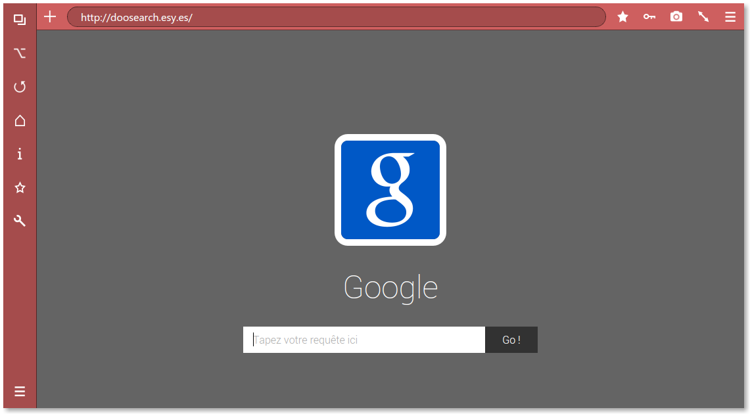Viewport: 750px width, 414px height.
Task: Open the bottom sidebar hamburger menu
Action: coord(20,392)
